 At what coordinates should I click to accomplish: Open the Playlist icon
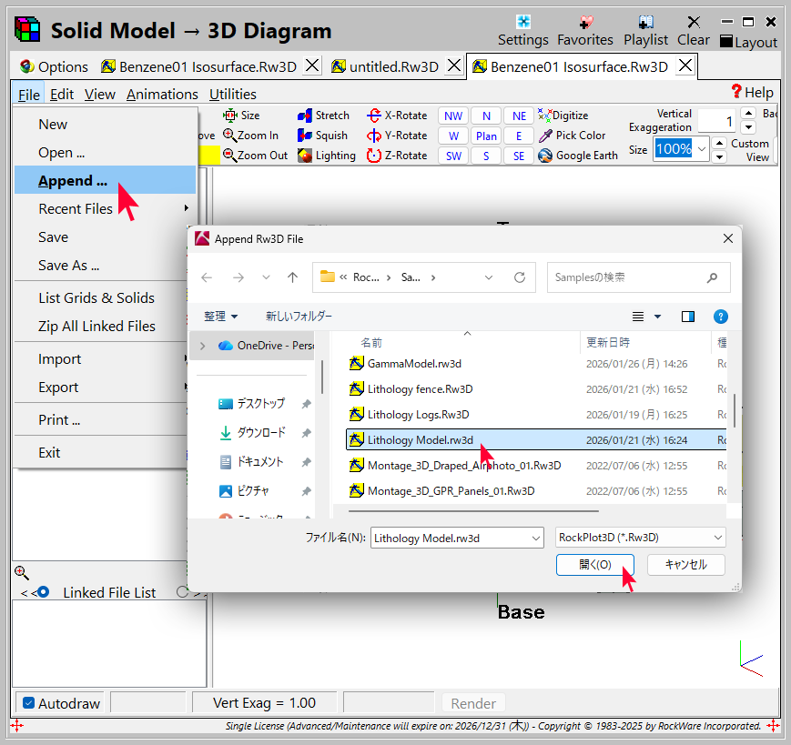coord(645,22)
